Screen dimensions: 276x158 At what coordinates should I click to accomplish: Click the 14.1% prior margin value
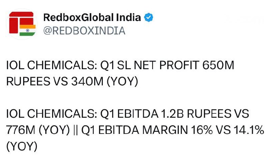[249, 130]
